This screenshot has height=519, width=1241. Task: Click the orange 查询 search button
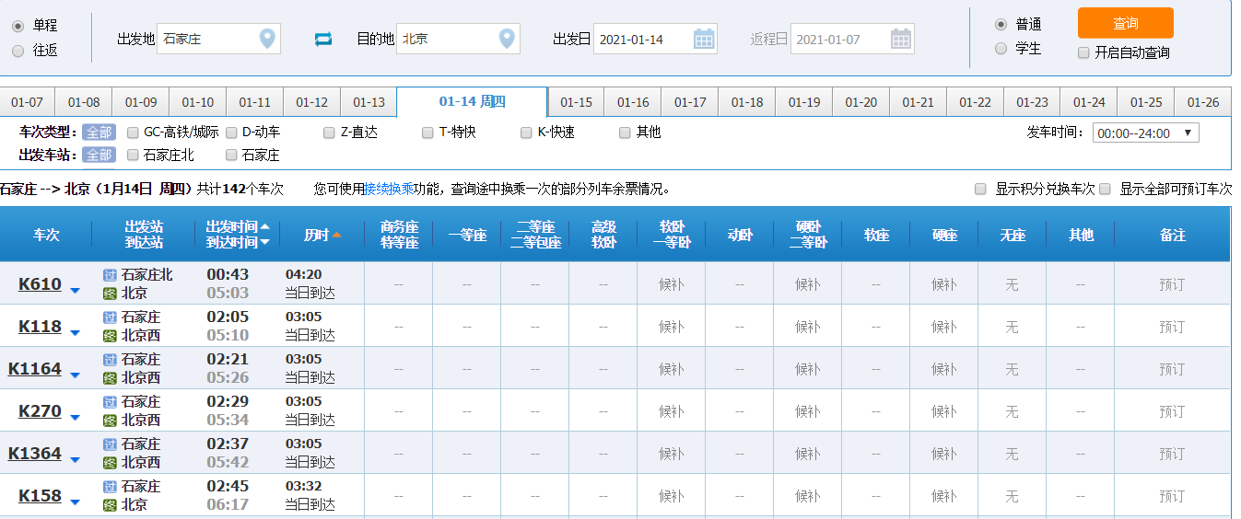pyautogui.click(x=1125, y=23)
